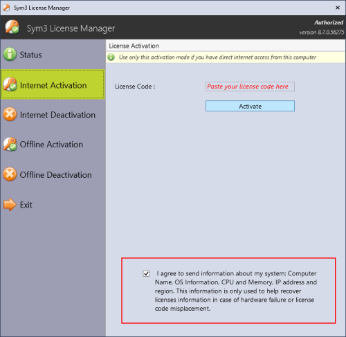Screen dimensions: 346x337
Task: Focus the license code input field
Action: click(x=250, y=86)
